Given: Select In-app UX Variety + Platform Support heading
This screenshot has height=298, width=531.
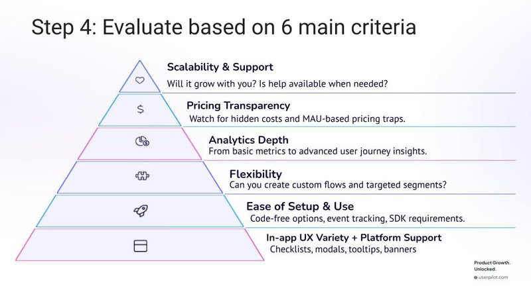Looking at the screenshot, I should 354,238.
